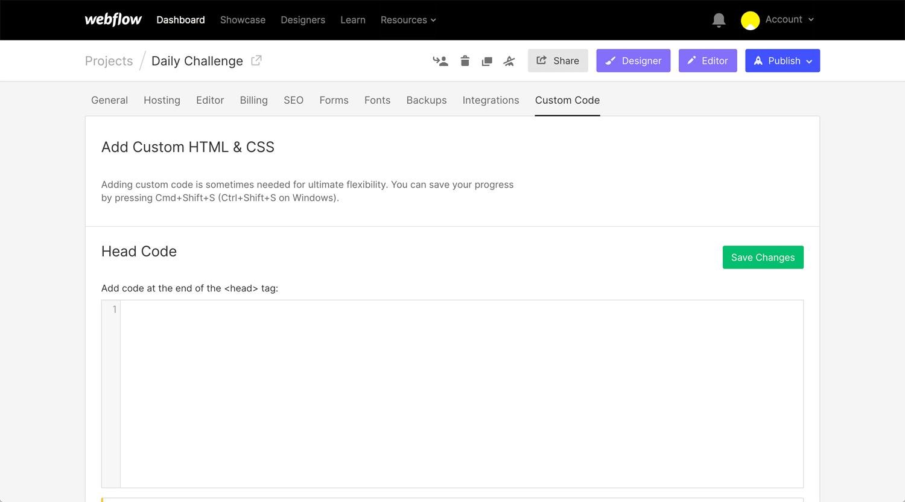Switch to the Fonts tab
This screenshot has height=502, width=905.
click(x=377, y=100)
